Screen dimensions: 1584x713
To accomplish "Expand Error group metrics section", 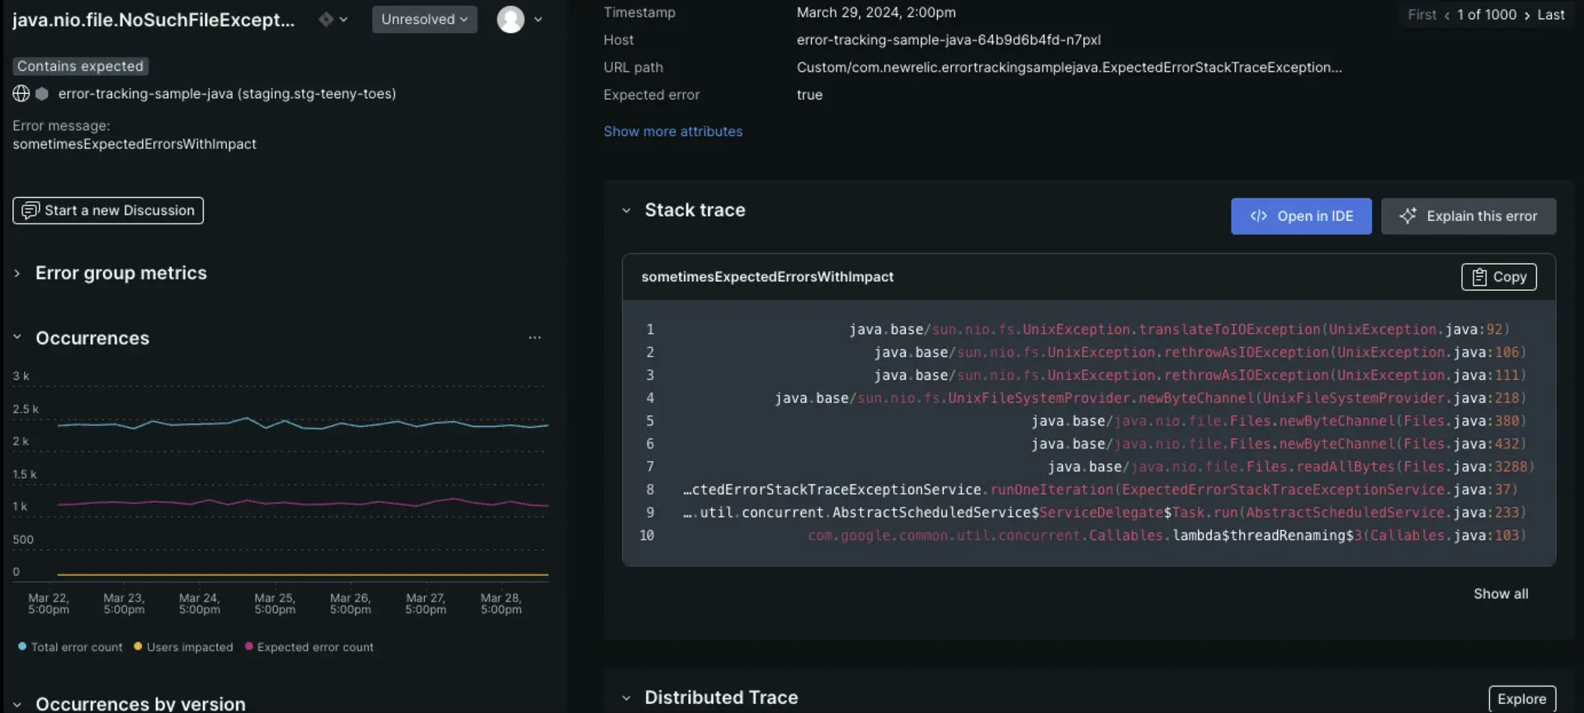I will [17, 273].
